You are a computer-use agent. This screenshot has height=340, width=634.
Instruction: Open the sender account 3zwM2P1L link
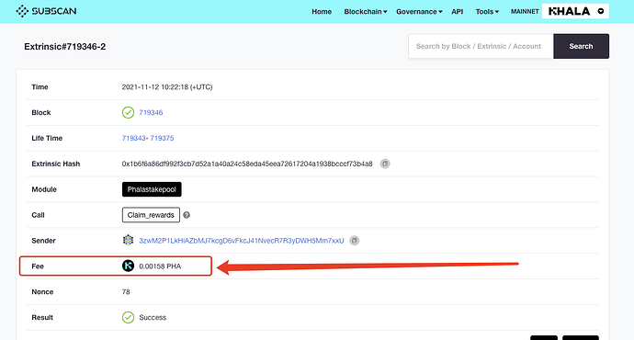pos(242,241)
